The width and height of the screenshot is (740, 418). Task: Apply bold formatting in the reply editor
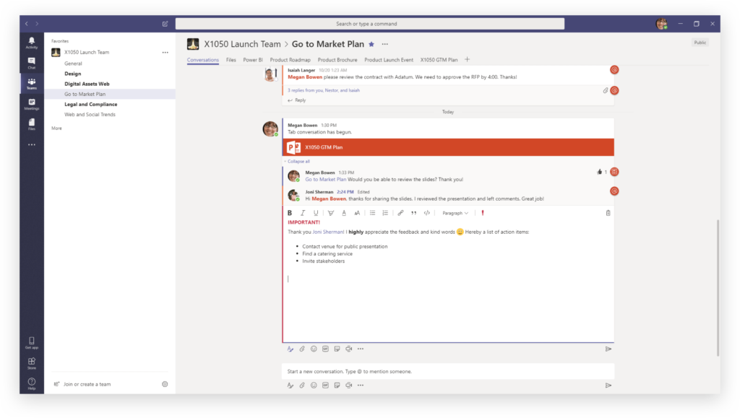(290, 213)
